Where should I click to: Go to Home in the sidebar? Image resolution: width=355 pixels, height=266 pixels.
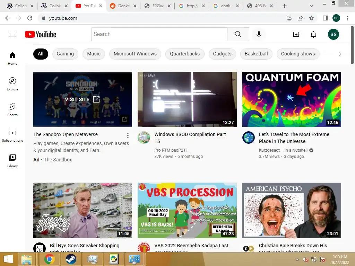pyautogui.click(x=12, y=58)
